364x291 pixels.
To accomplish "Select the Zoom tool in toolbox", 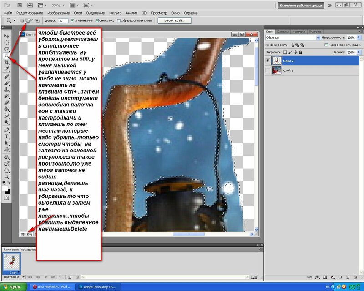I will click(6, 176).
